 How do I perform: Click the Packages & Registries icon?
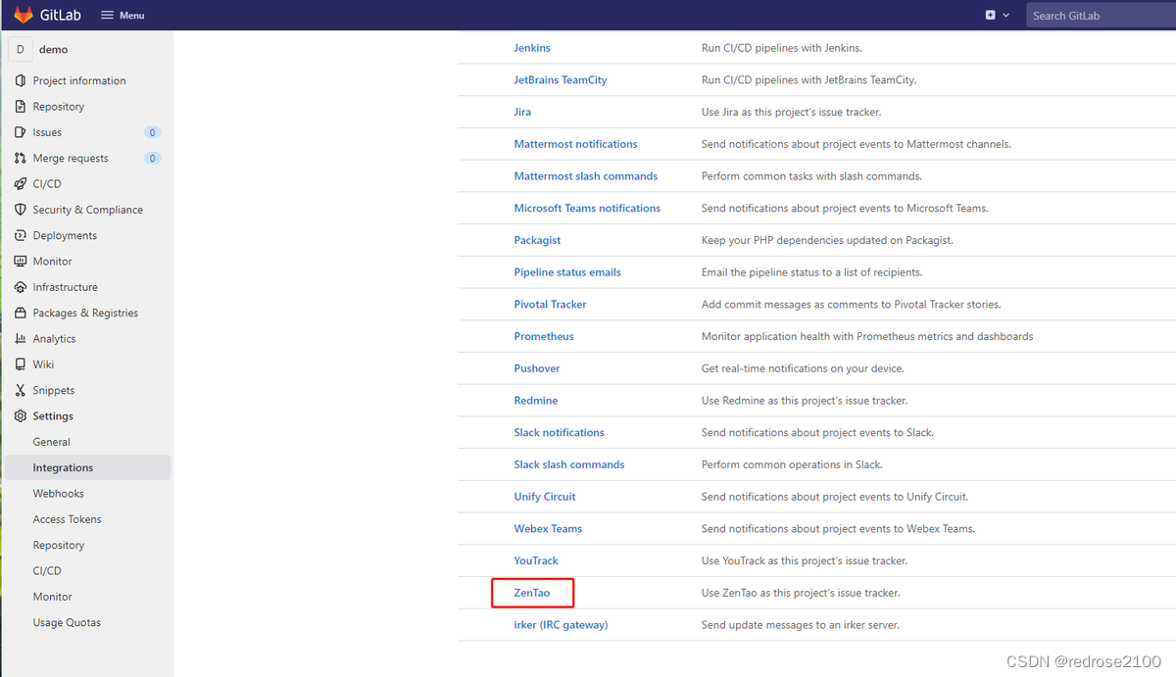pos(21,313)
